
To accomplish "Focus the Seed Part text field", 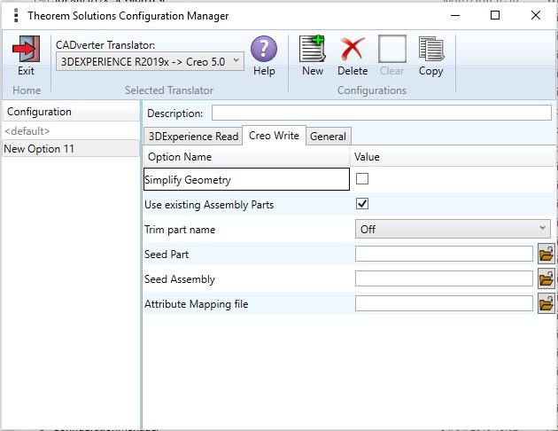I will click(x=444, y=254).
